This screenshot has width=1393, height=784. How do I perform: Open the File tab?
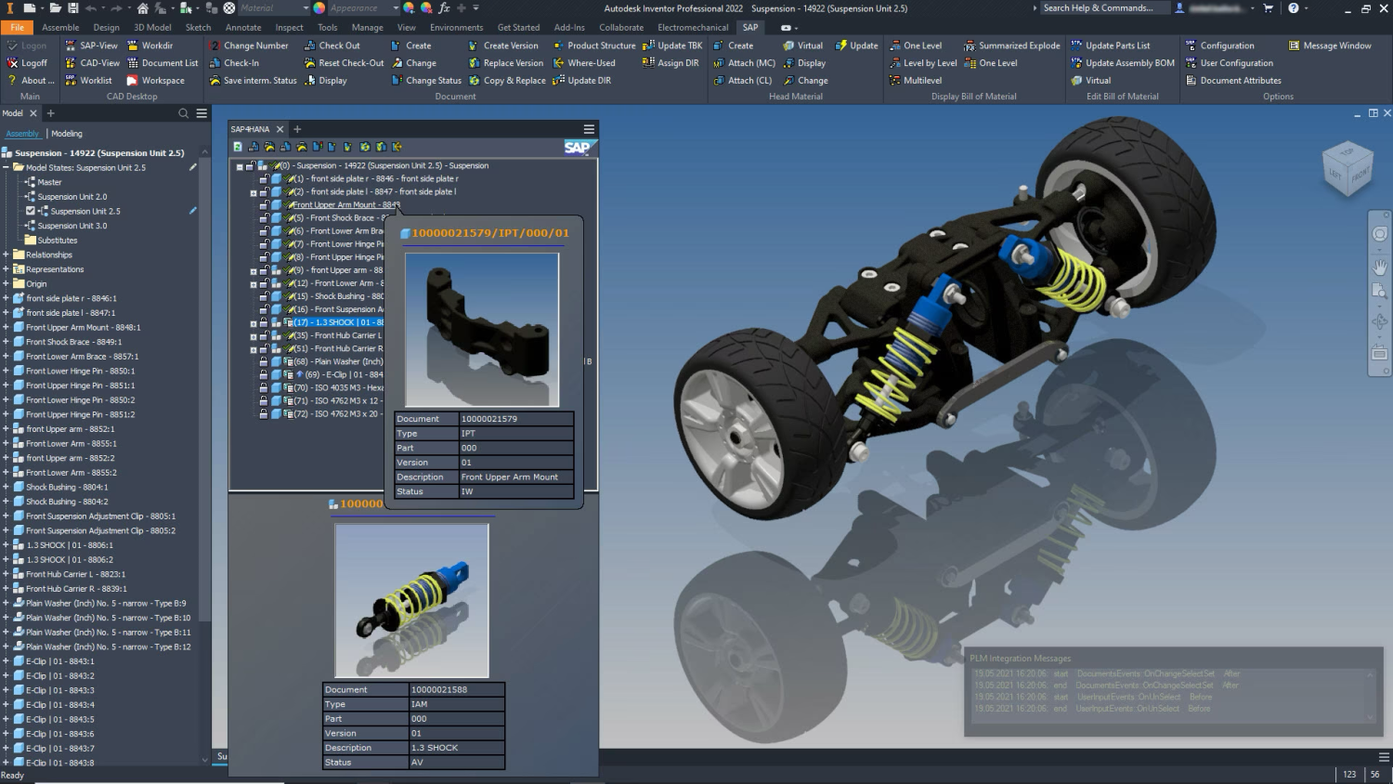[18, 28]
